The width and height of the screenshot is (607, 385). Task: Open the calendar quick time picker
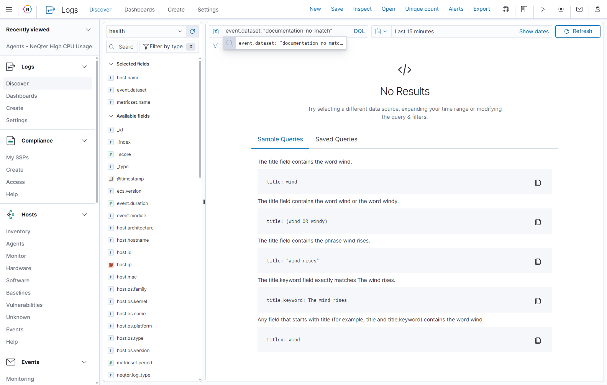pyautogui.click(x=381, y=31)
